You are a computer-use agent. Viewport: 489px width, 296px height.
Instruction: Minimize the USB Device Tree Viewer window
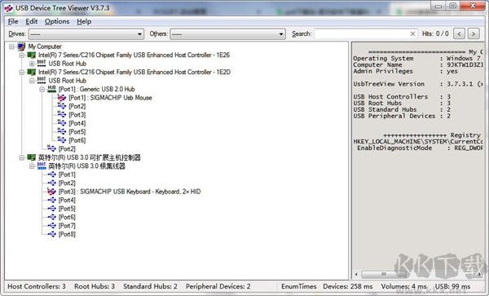tap(438, 6)
